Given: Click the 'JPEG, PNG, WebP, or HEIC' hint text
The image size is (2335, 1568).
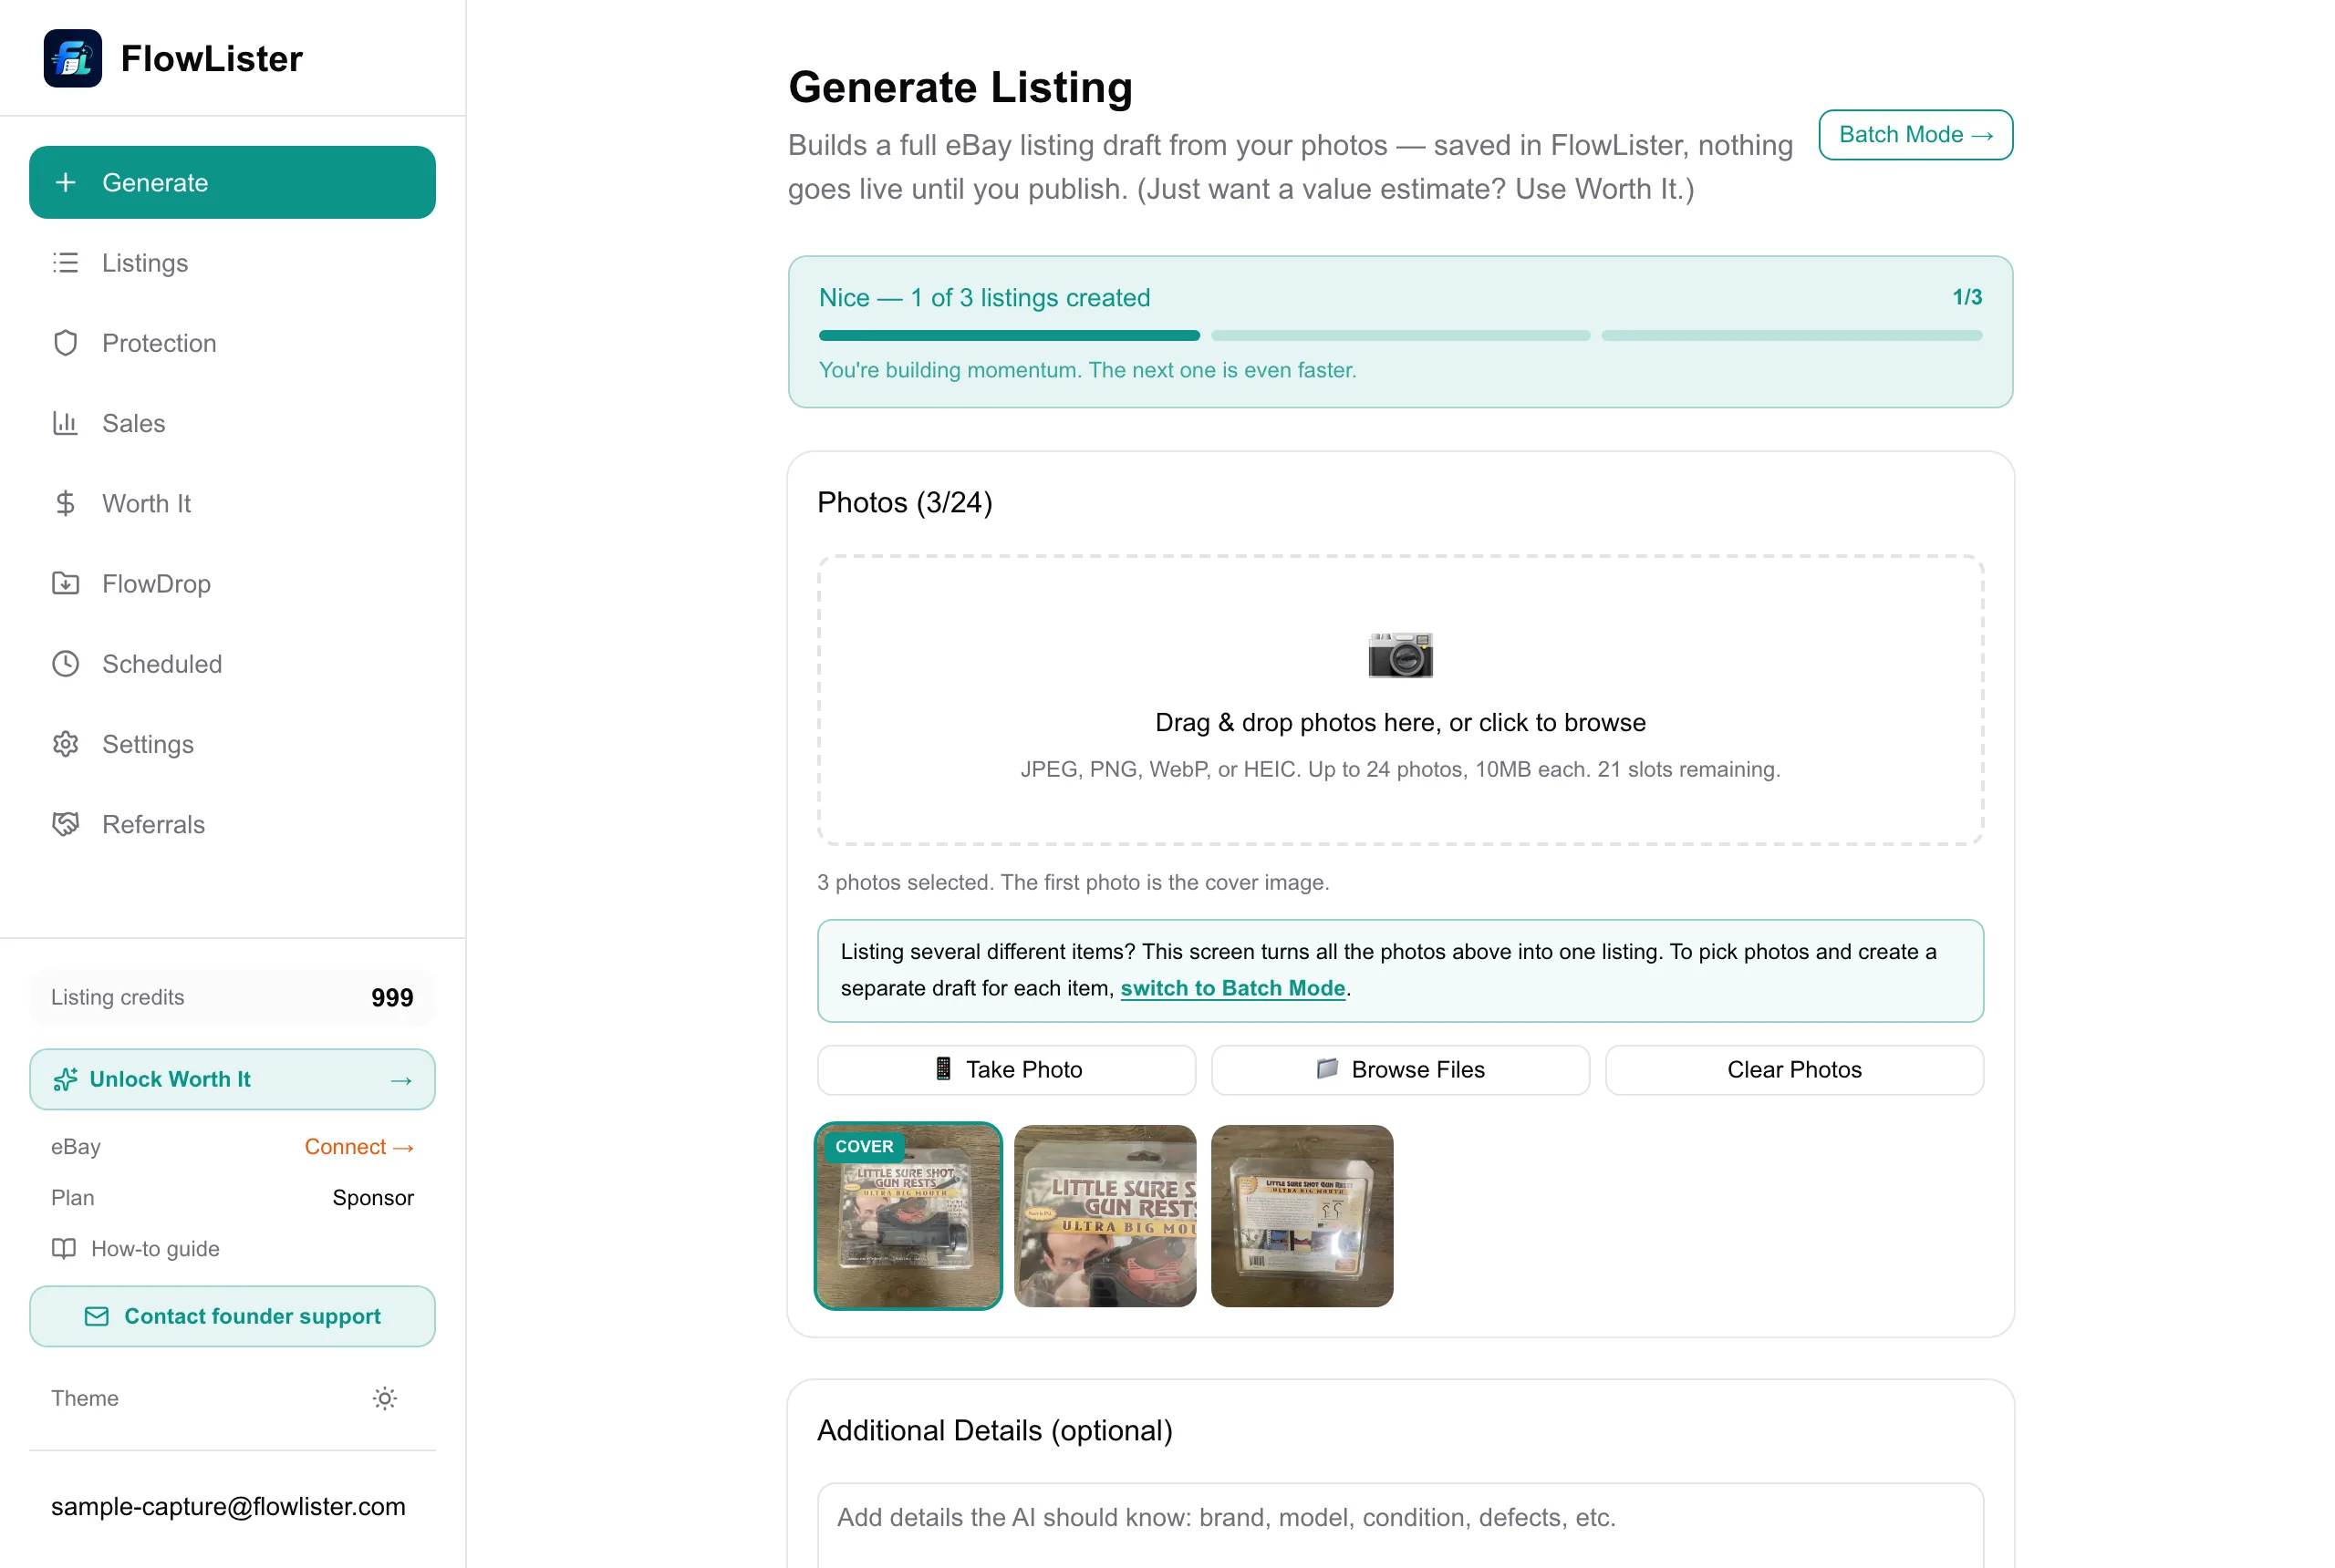Looking at the screenshot, I should [1399, 769].
